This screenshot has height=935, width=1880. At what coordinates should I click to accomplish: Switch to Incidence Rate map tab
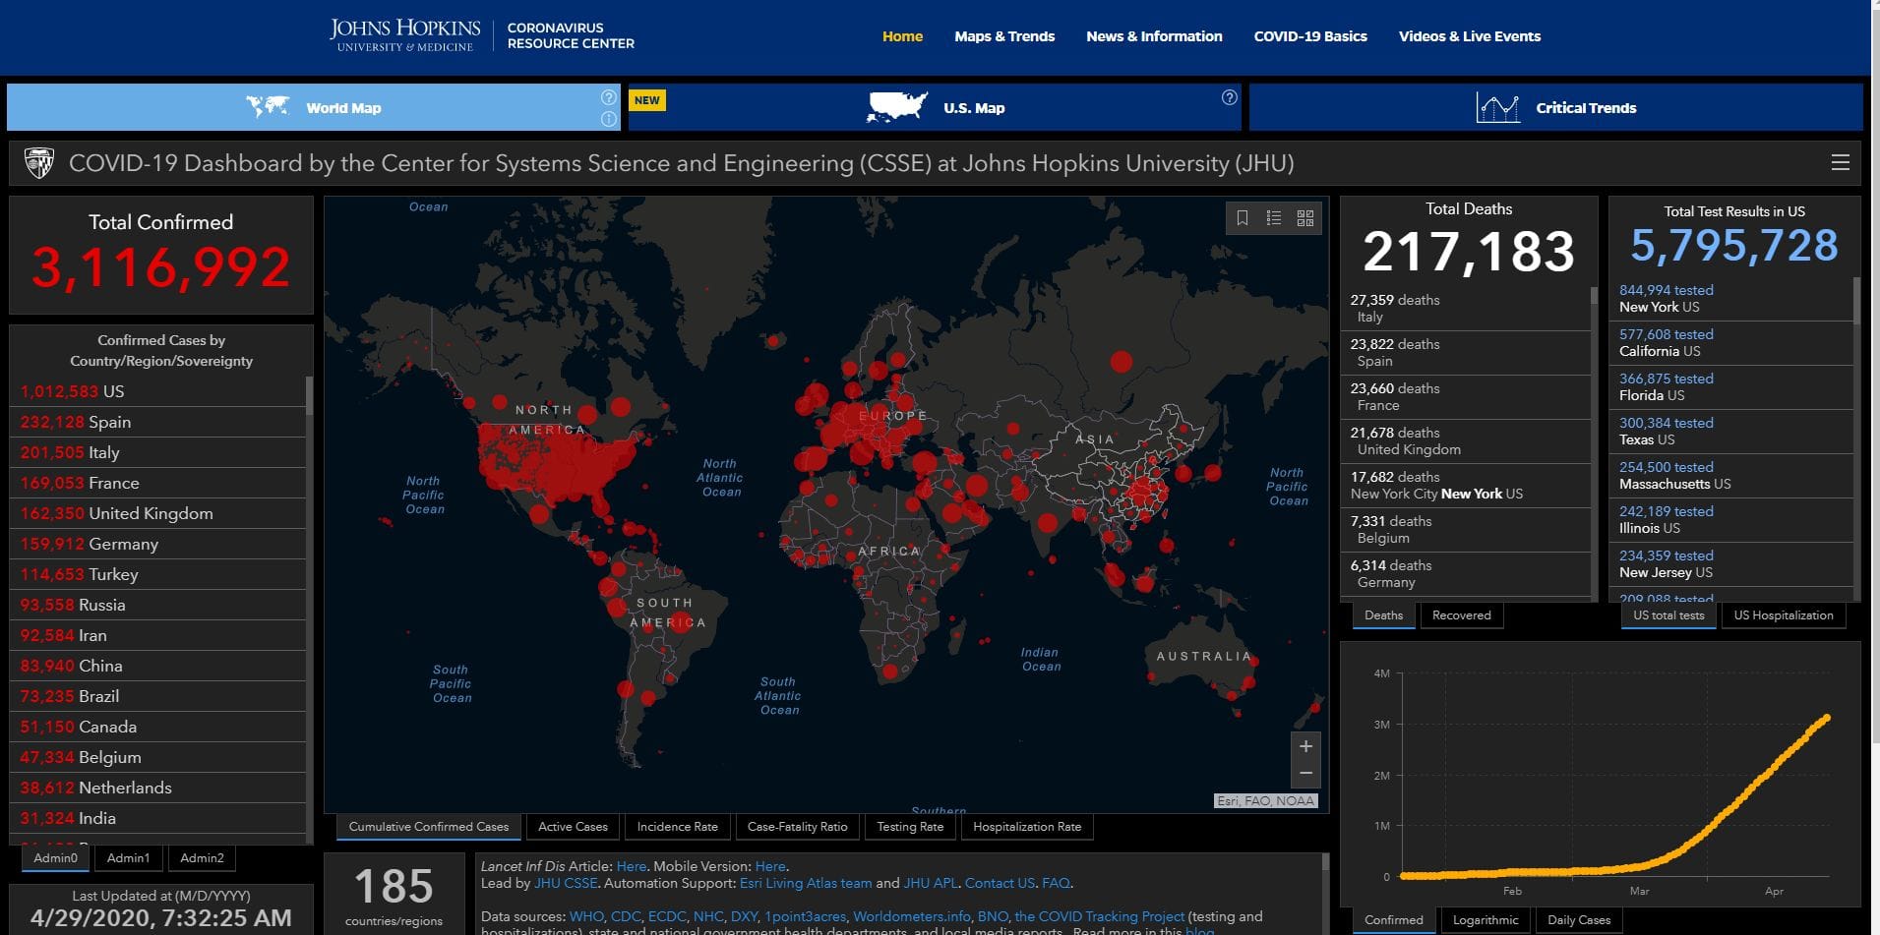677,827
